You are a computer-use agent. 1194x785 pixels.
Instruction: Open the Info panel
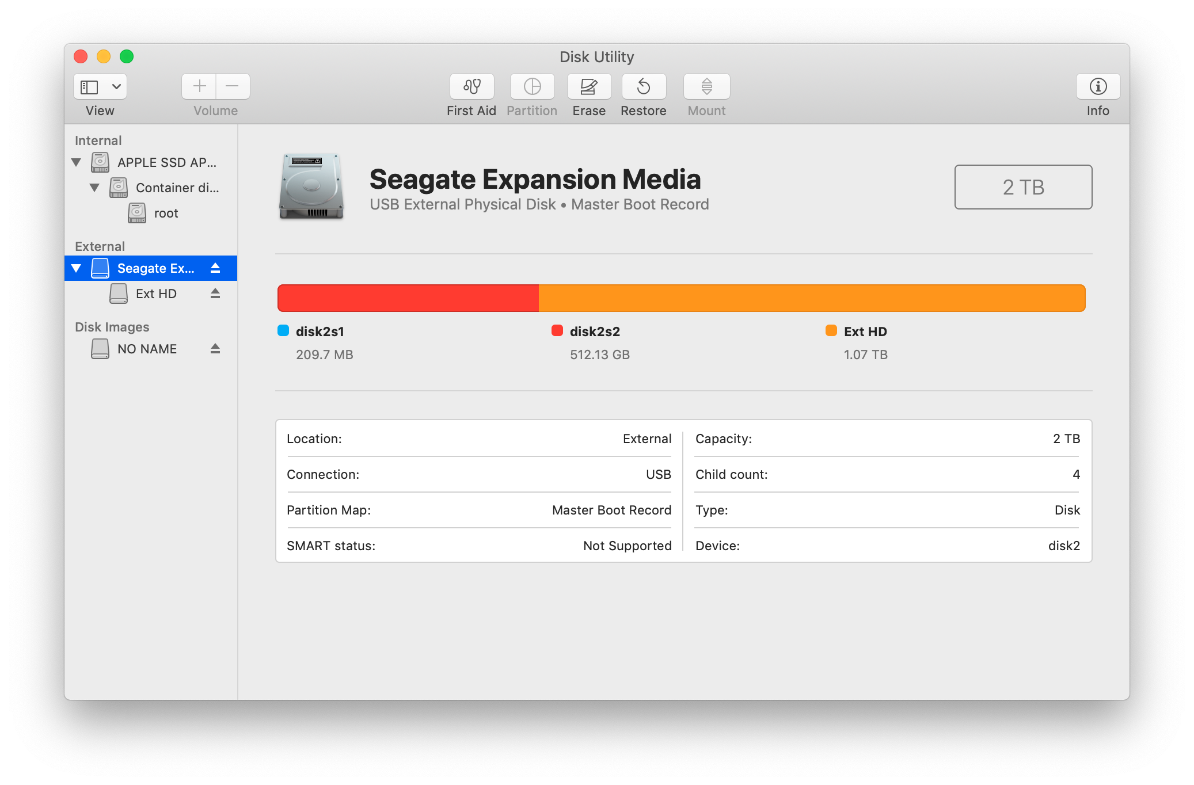1098,86
